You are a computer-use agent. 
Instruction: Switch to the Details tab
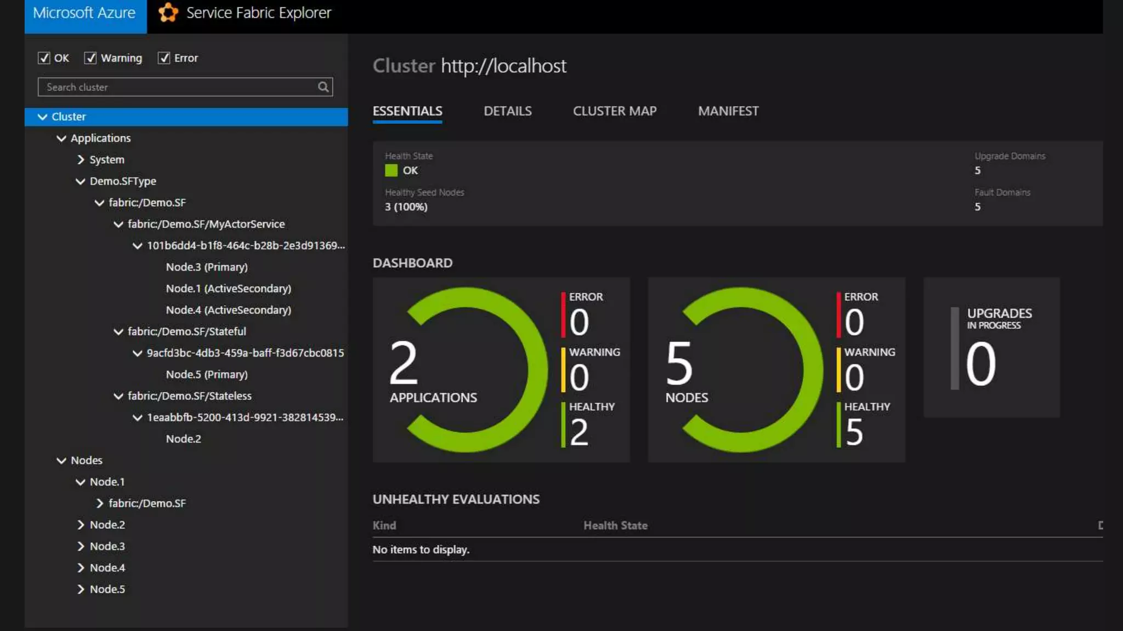(507, 111)
